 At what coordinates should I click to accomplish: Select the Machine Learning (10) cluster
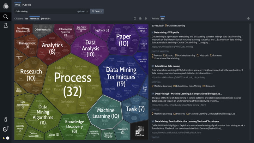(105, 113)
